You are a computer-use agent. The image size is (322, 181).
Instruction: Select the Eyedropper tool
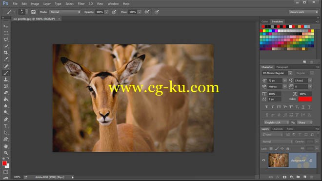pos(5,59)
